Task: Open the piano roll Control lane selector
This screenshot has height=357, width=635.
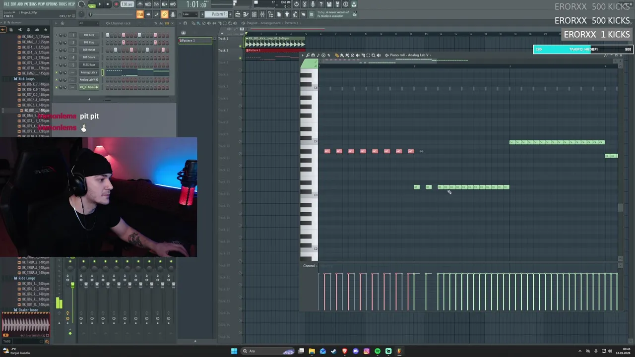Action: click(309, 266)
